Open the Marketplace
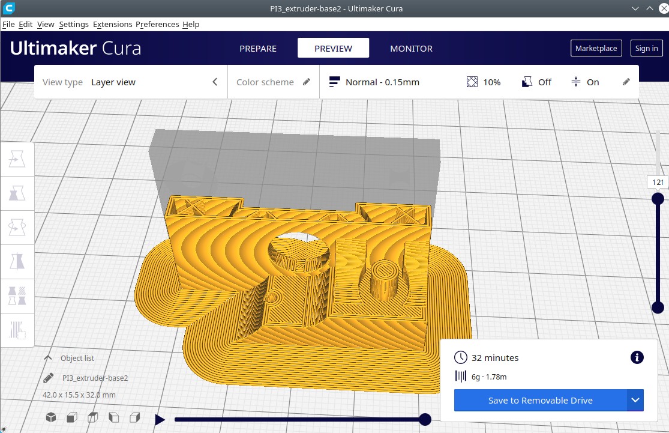Screen dimensions: 669x433 pos(596,49)
